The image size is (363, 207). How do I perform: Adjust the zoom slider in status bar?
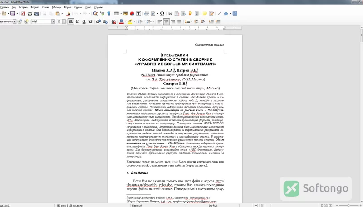[x=349, y=205]
